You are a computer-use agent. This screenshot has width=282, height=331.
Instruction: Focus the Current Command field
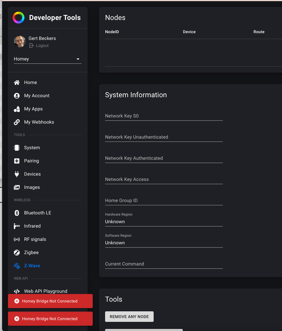[164, 264]
